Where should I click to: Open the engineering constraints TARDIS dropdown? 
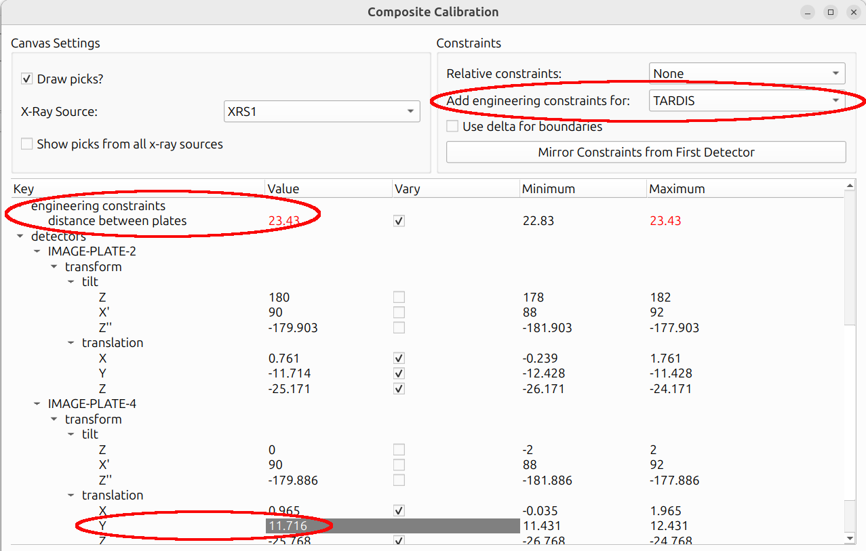click(747, 101)
